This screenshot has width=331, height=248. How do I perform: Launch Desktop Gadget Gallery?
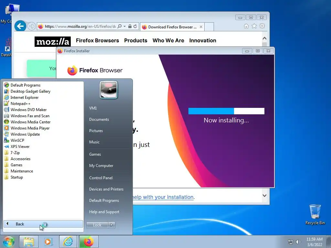[27, 91]
